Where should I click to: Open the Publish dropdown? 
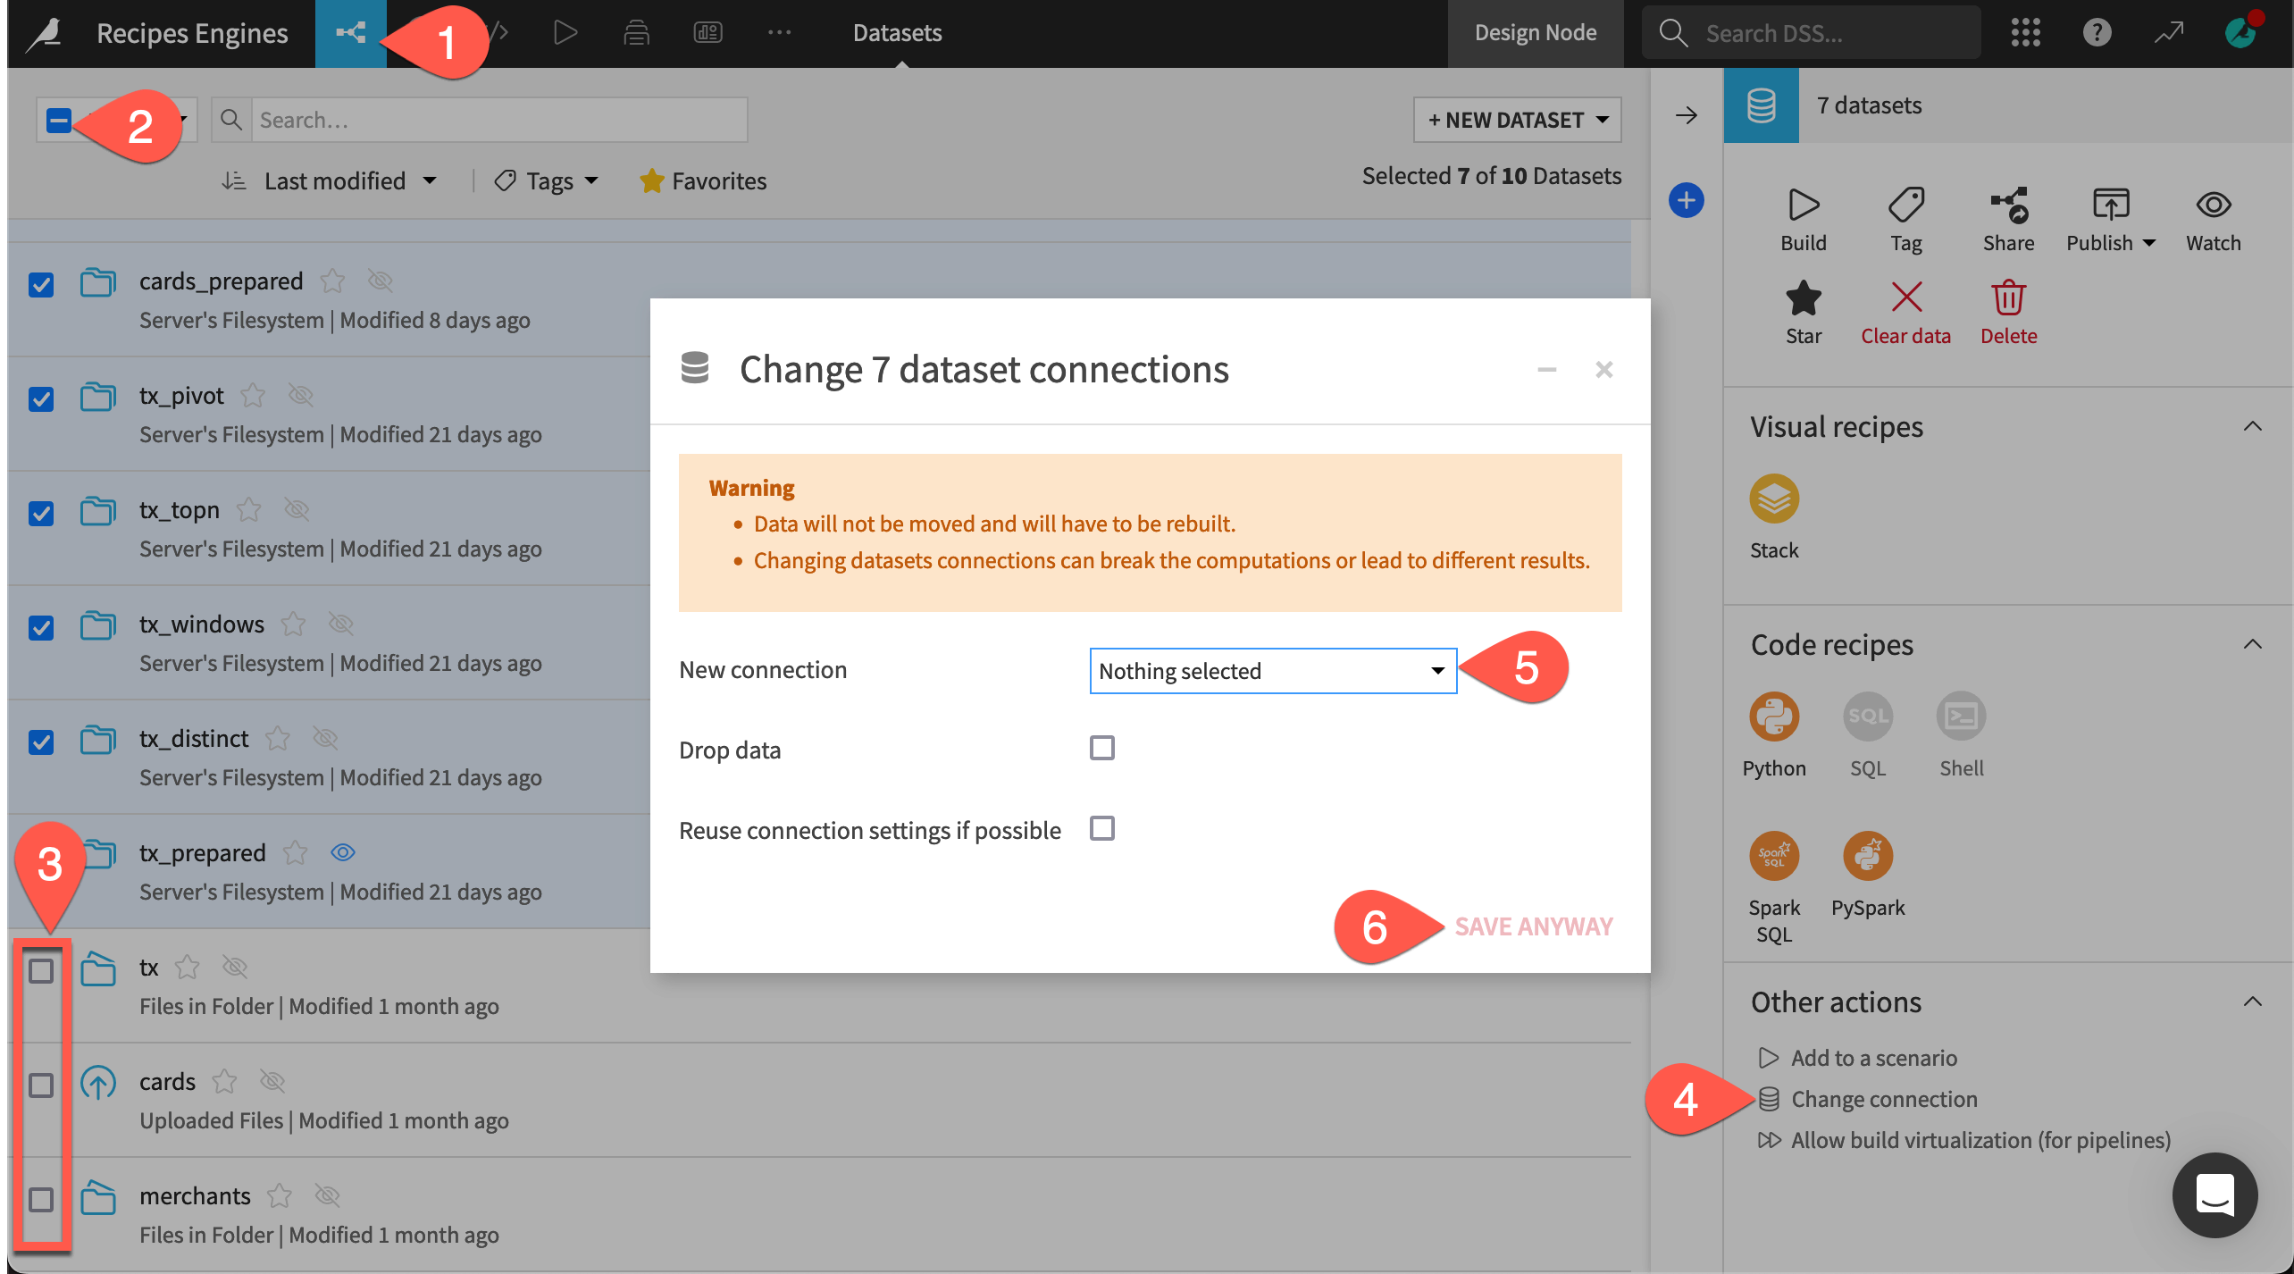coord(2110,219)
